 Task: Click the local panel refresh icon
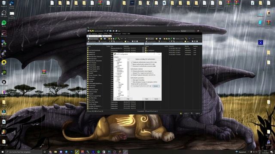point(116,39)
